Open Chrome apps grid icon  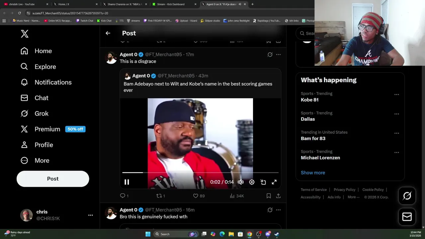(x=4, y=21)
